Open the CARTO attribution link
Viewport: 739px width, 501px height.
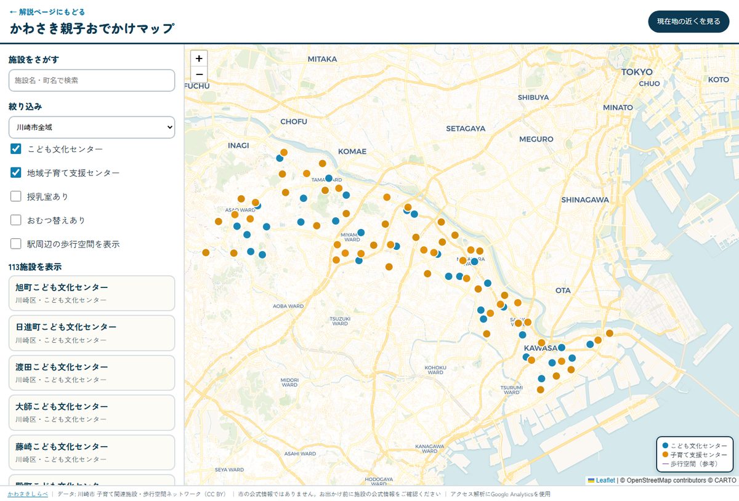point(725,480)
